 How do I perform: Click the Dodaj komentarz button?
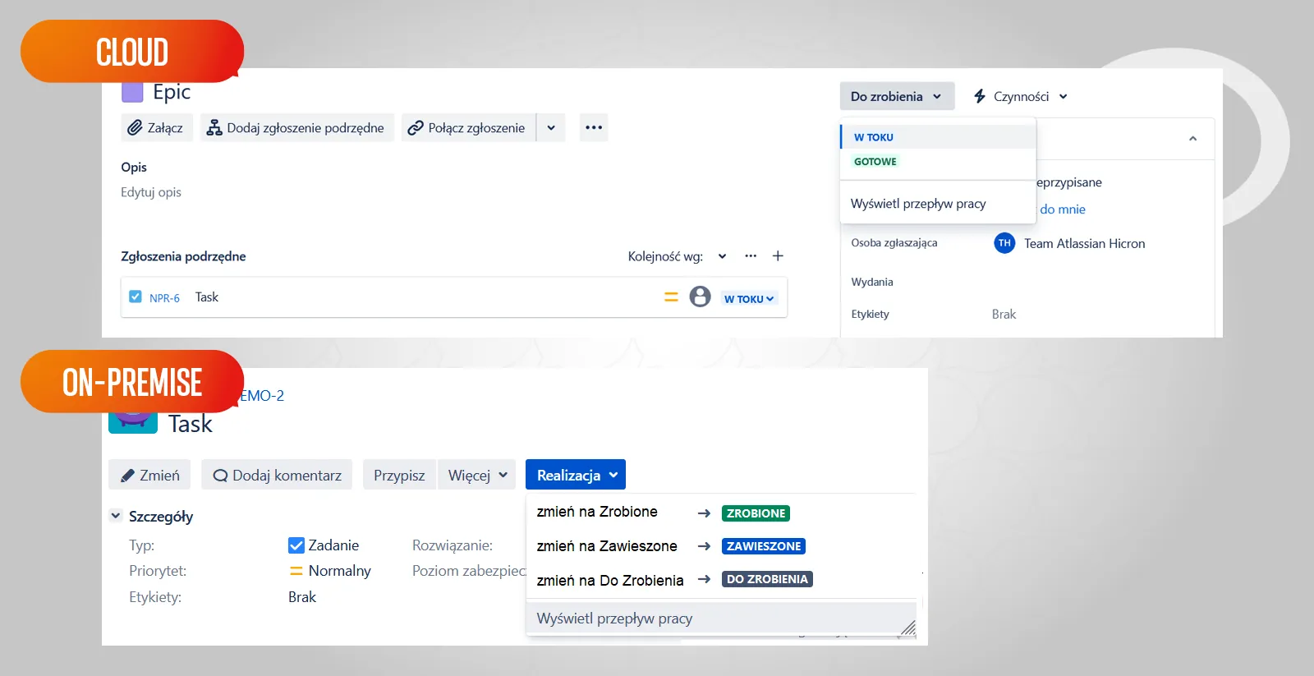point(277,475)
